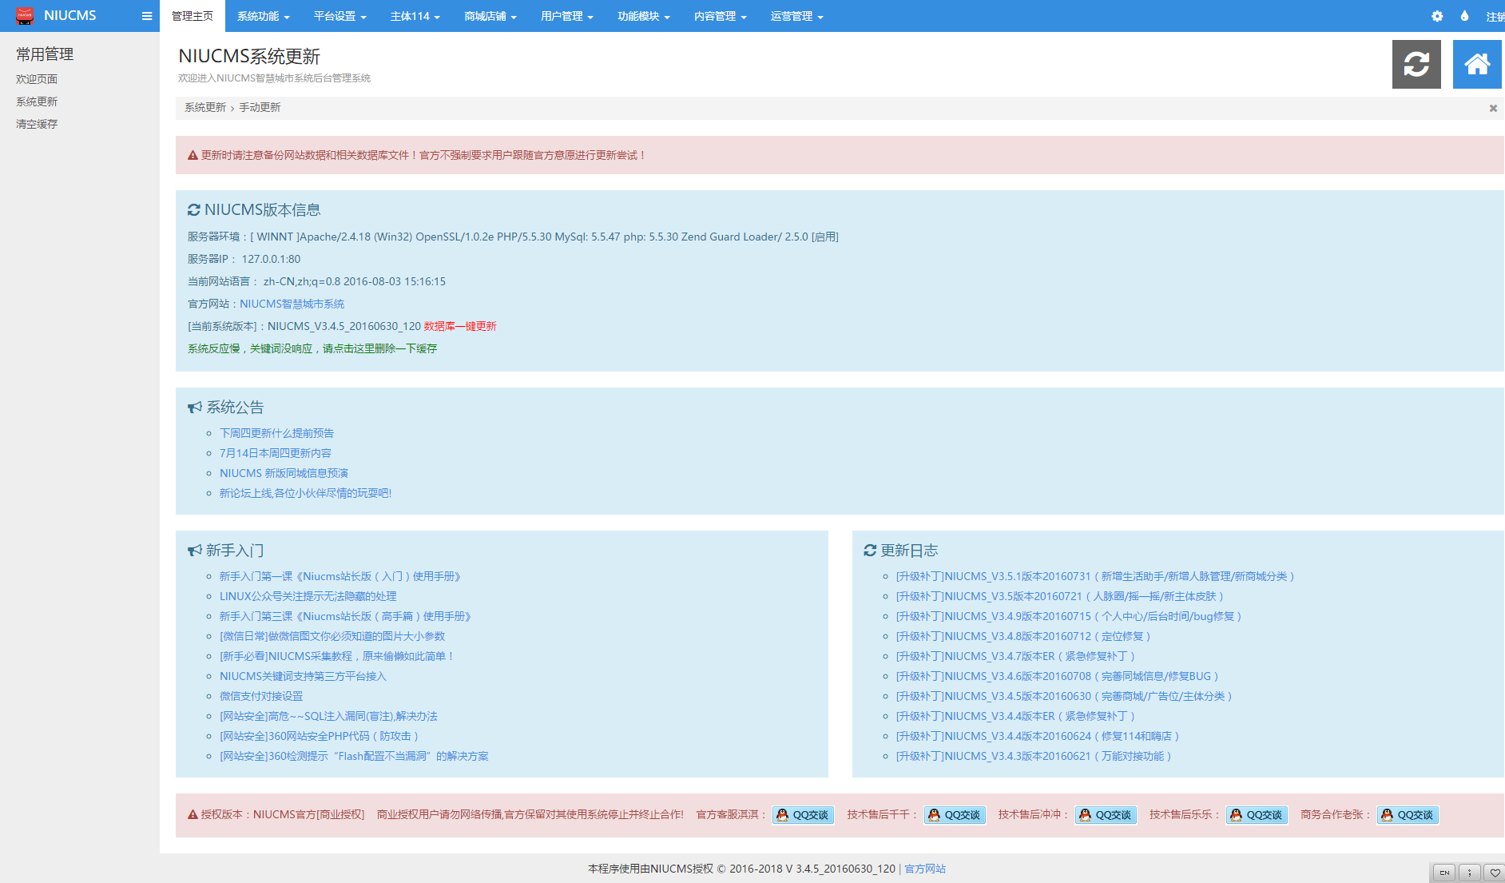Open QQ chat for 技术售后千千
This screenshot has width=1505, height=883.
[955, 815]
